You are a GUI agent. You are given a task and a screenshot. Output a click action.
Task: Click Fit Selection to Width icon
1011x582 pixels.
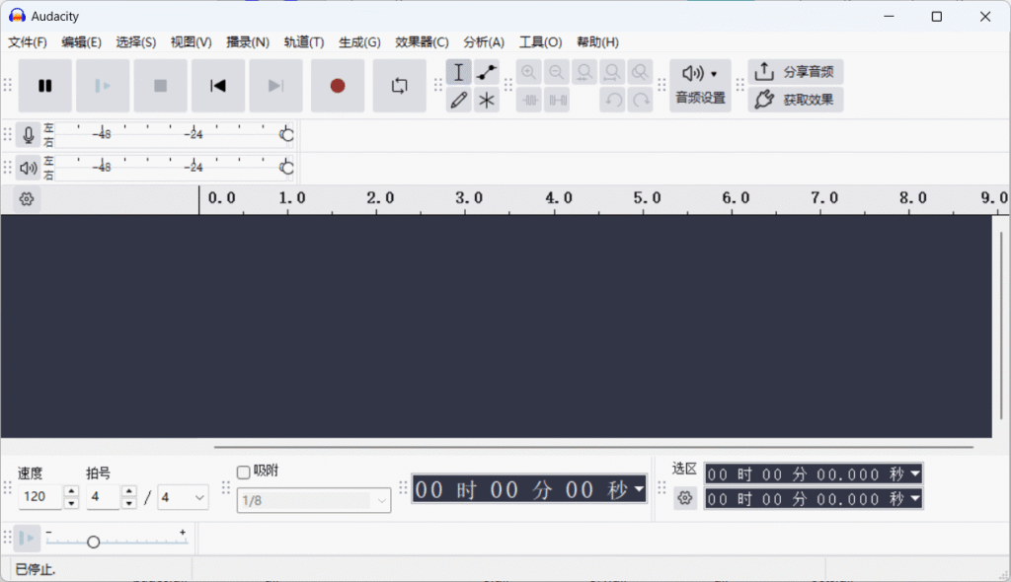click(x=584, y=72)
